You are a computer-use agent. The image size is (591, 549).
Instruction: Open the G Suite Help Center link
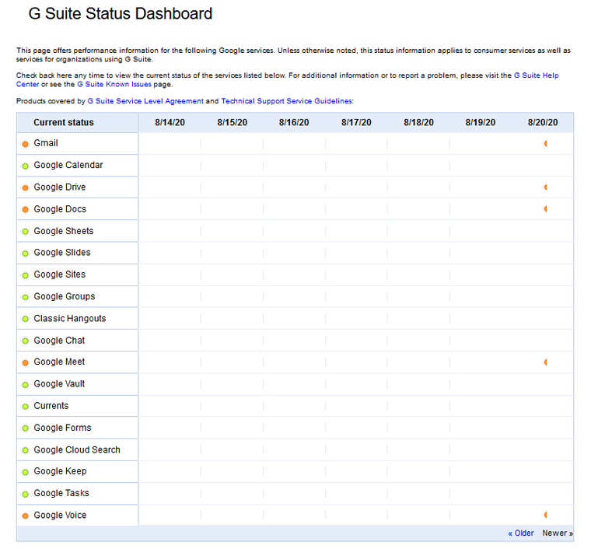pyautogui.click(x=536, y=75)
